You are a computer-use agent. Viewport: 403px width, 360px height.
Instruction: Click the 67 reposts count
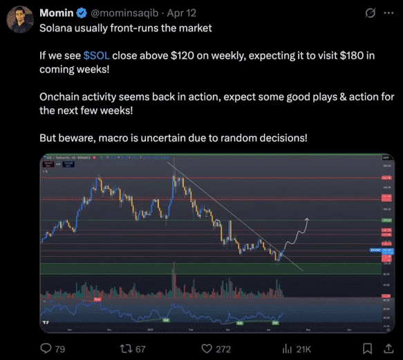coord(140,349)
